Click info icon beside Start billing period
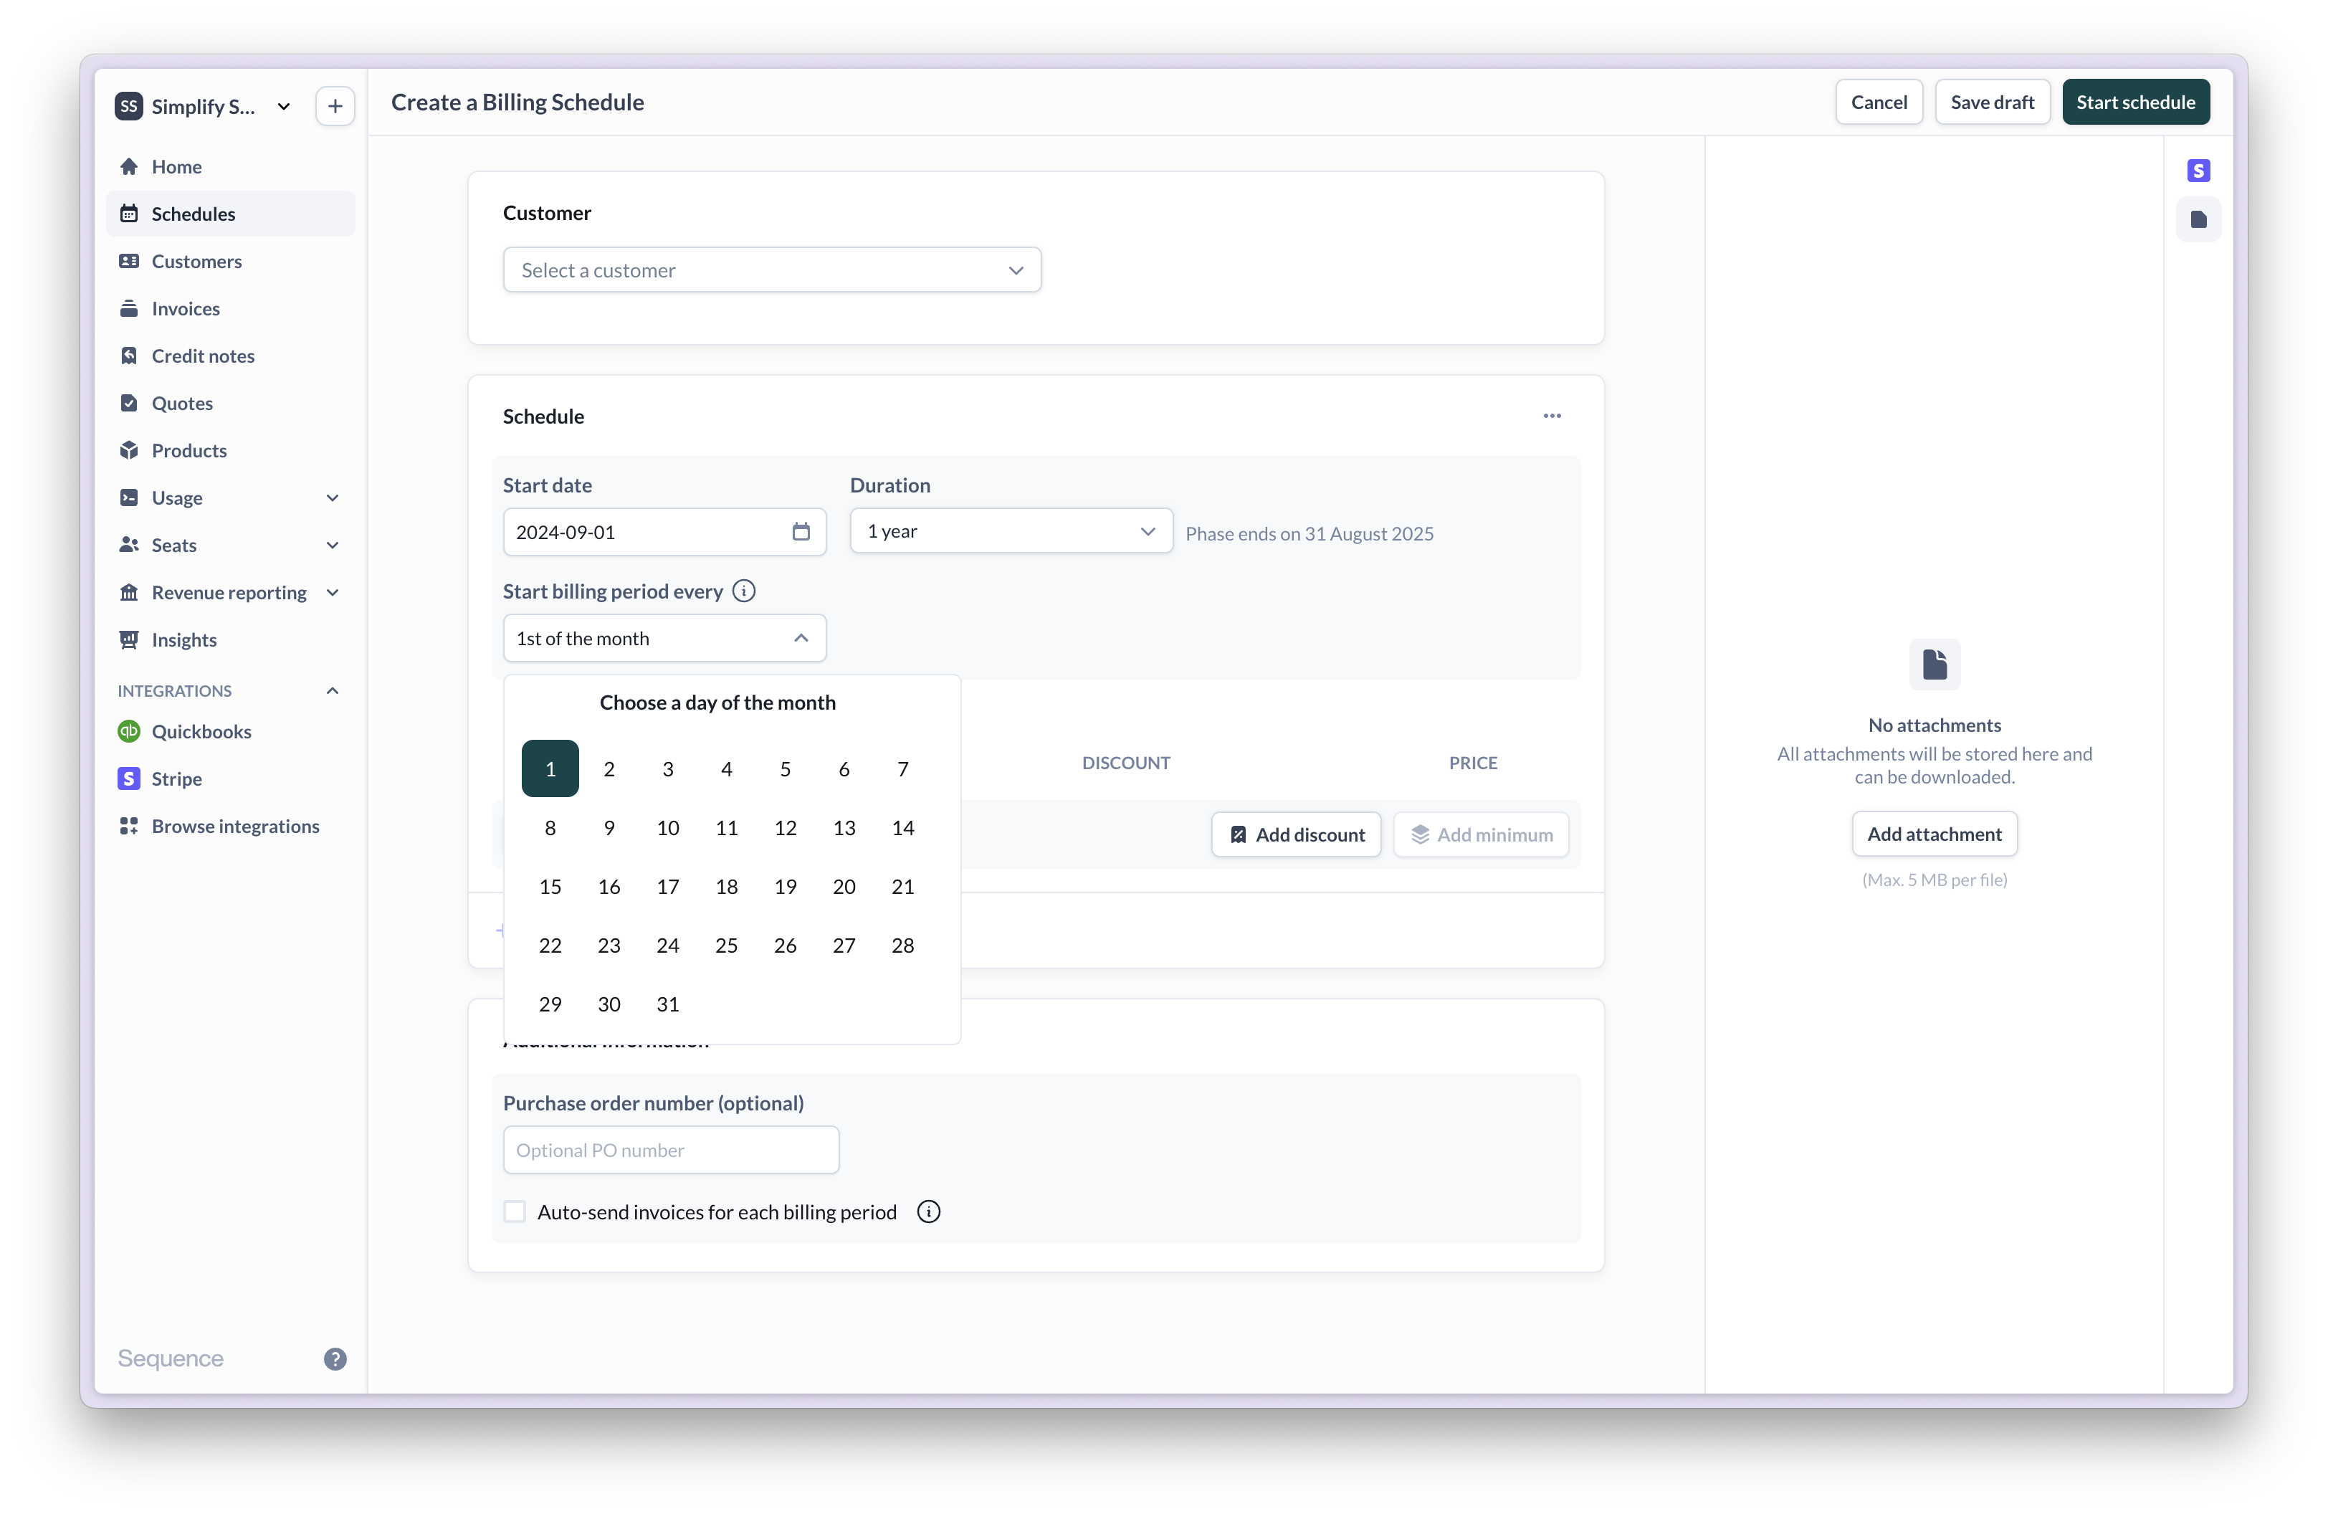The height and width of the screenshot is (1514, 2328). click(743, 591)
